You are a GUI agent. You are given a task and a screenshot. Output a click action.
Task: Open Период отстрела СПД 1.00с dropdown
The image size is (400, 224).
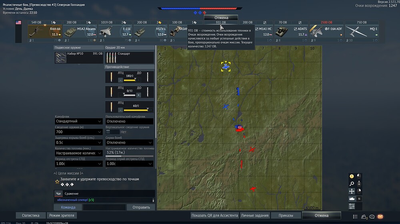pos(78,164)
